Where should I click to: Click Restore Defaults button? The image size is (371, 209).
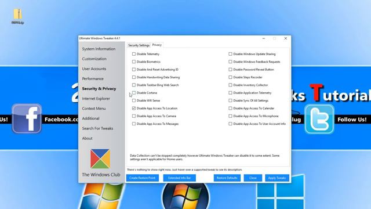227,178
